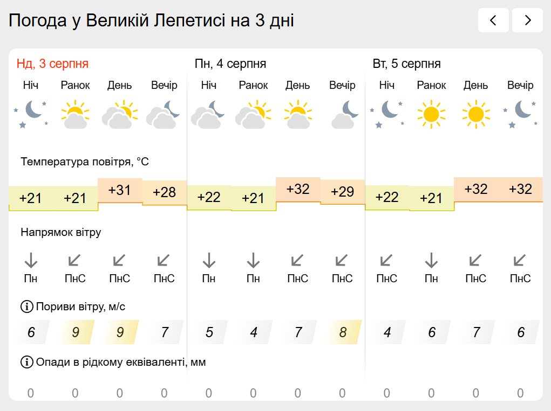Click Tuesday morning clear sun icon

pos(431,114)
